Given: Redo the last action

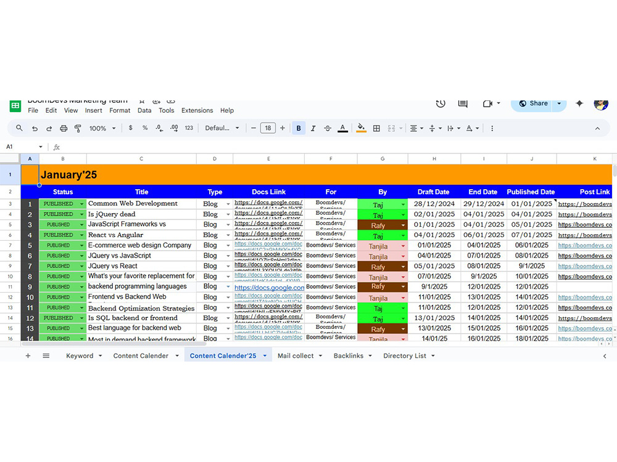Looking at the screenshot, I should pyautogui.click(x=49, y=128).
